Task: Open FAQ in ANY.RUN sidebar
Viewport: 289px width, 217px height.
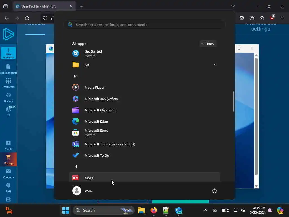Action: click(8, 188)
